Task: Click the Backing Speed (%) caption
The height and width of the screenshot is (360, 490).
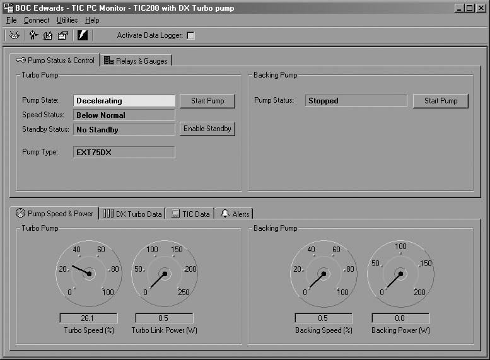Action: (324, 330)
